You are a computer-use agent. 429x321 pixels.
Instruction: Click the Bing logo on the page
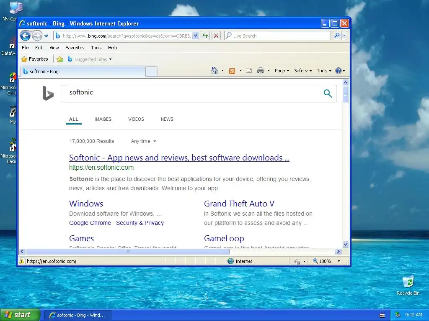tap(48, 93)
